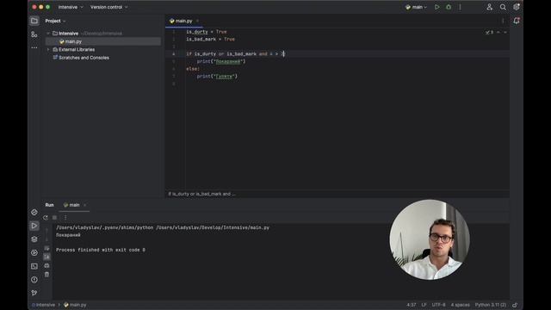Open Intensive project dropdown in title bar
The width and height of the screenshot is (551, 310).
(x=71, y=7)
